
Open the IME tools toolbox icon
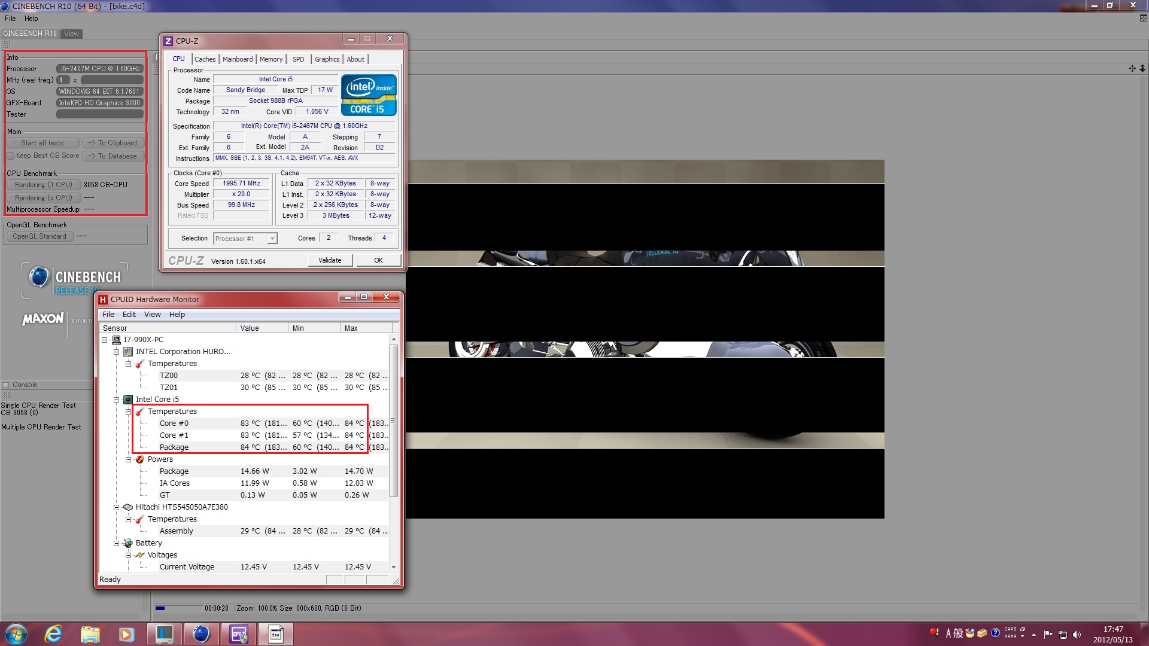click(x=982, y=633)
